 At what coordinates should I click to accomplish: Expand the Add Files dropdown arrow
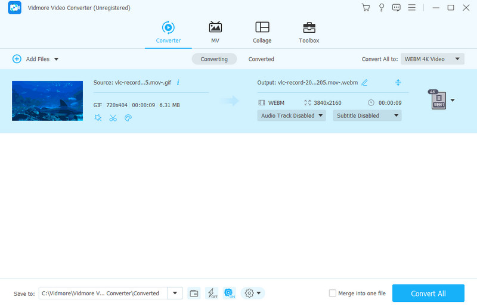tap(56, 60)
